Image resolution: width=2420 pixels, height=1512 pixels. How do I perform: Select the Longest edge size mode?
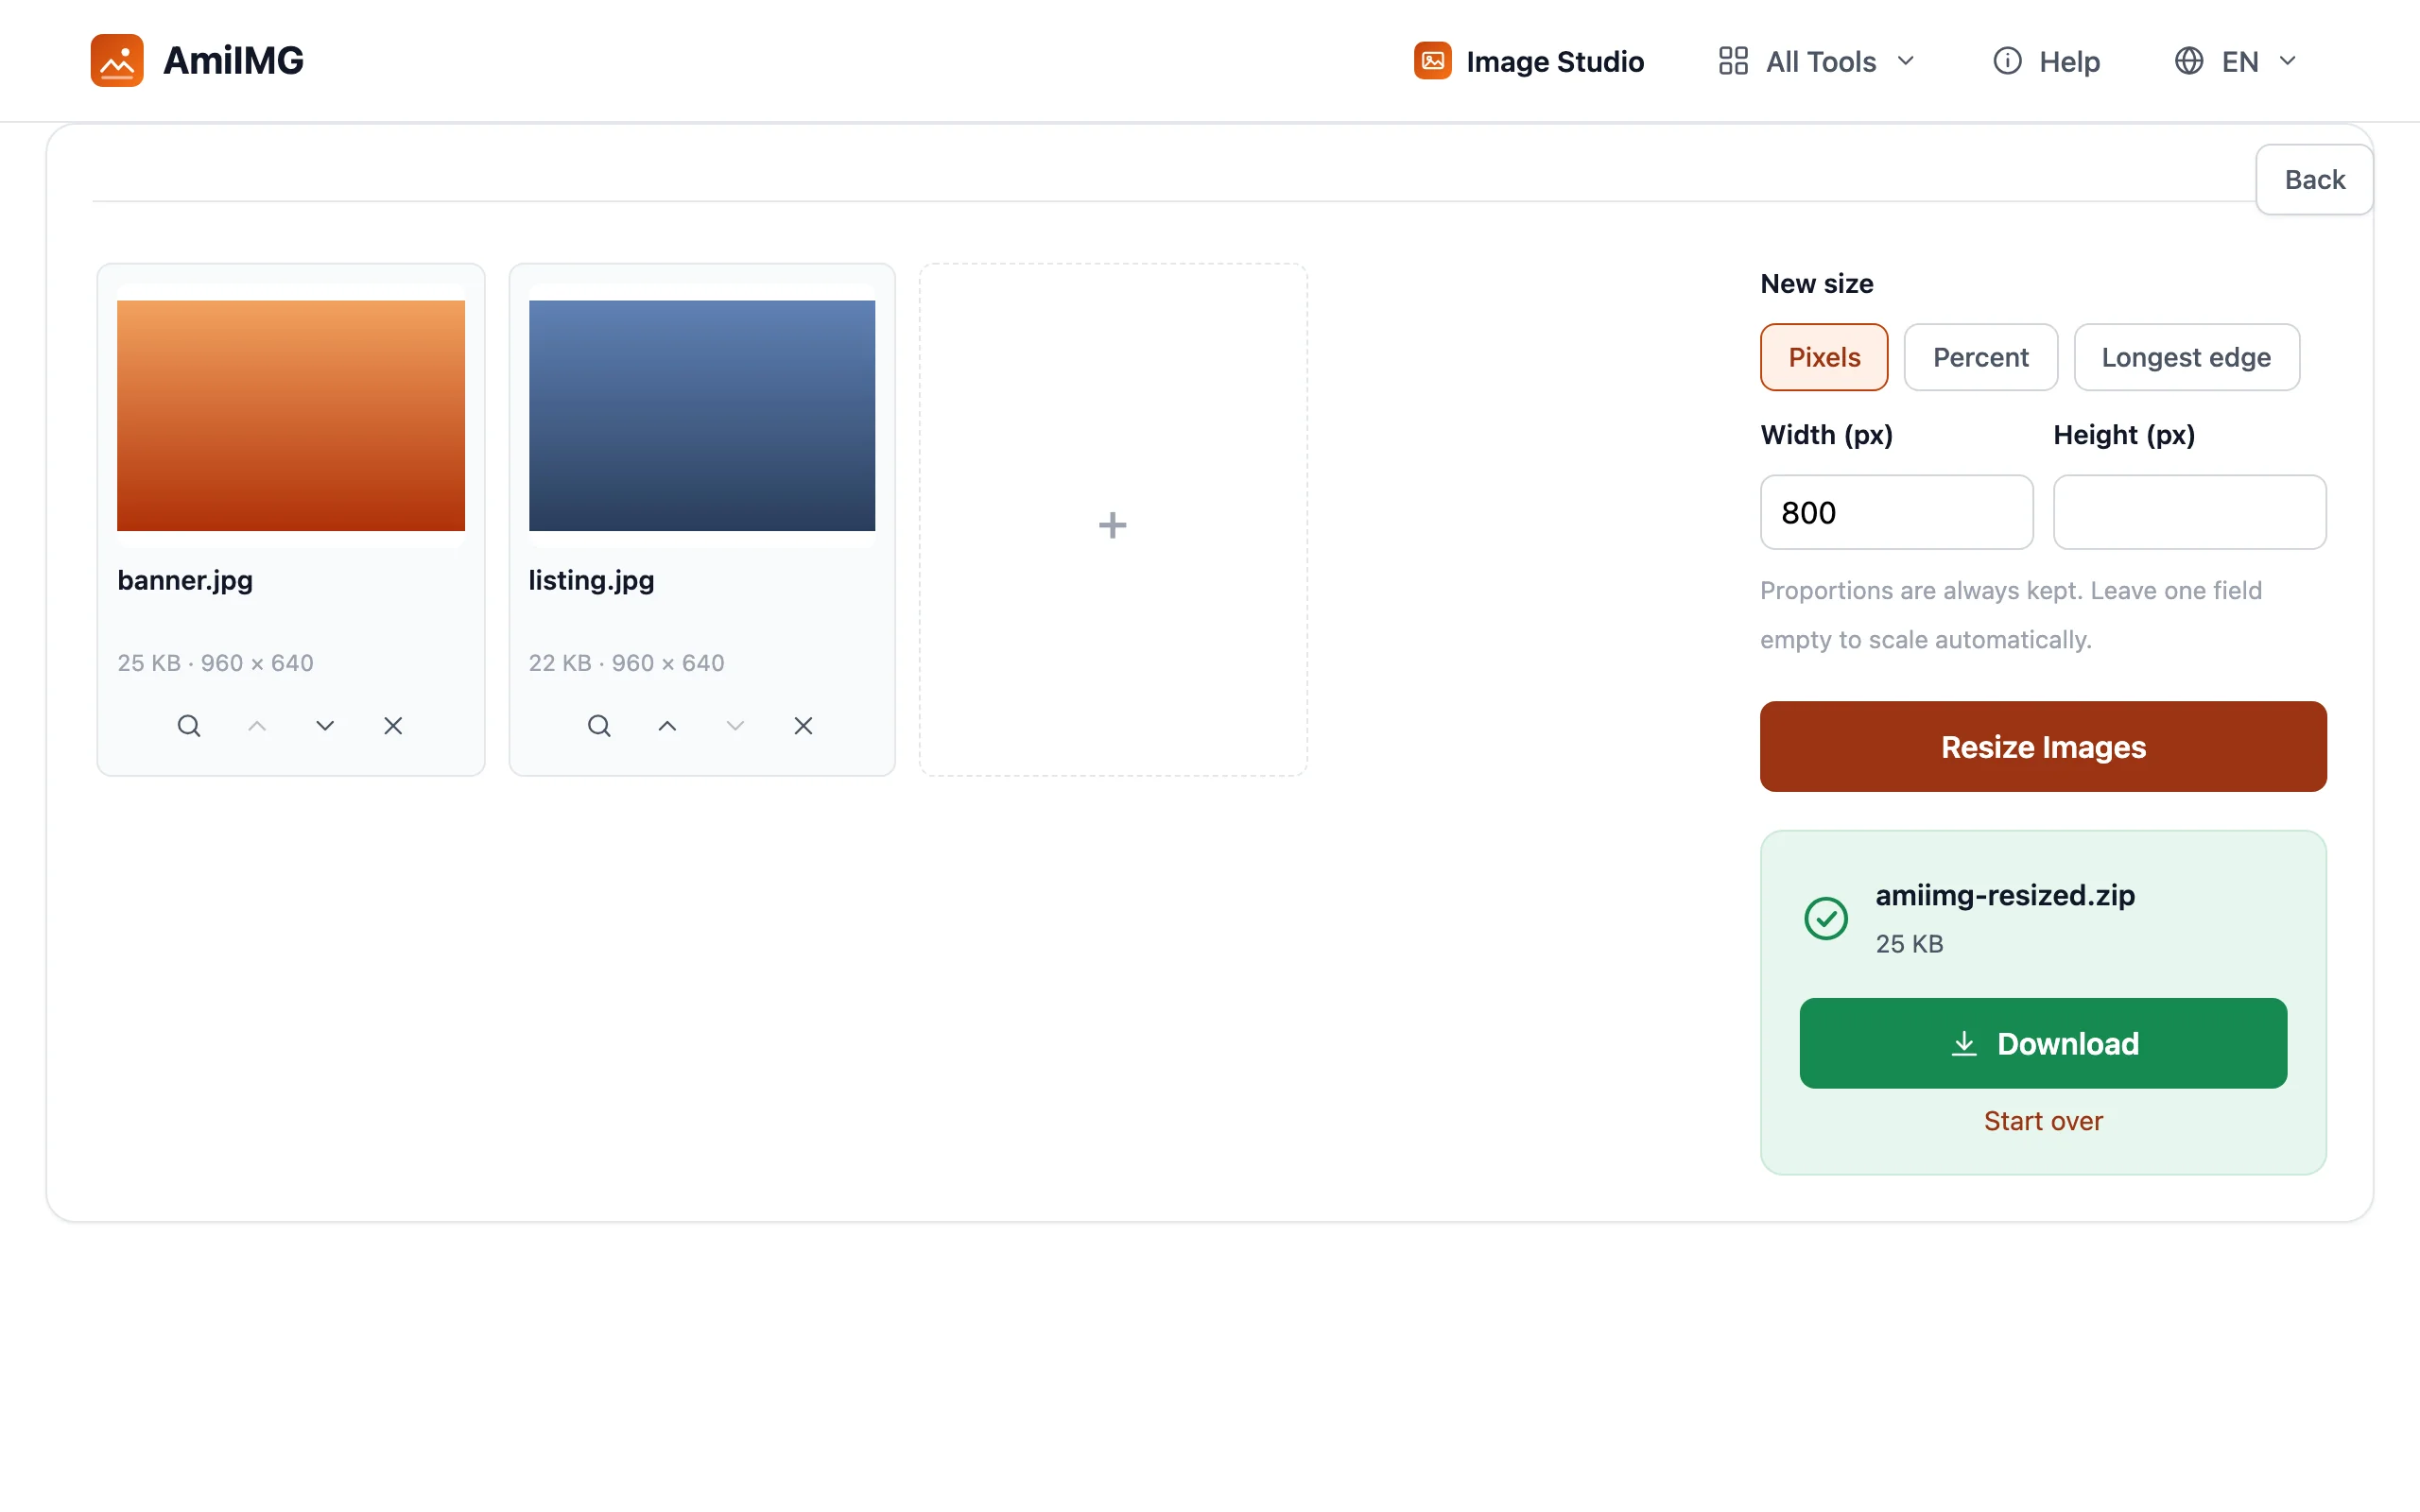[x=2186, y=357]
